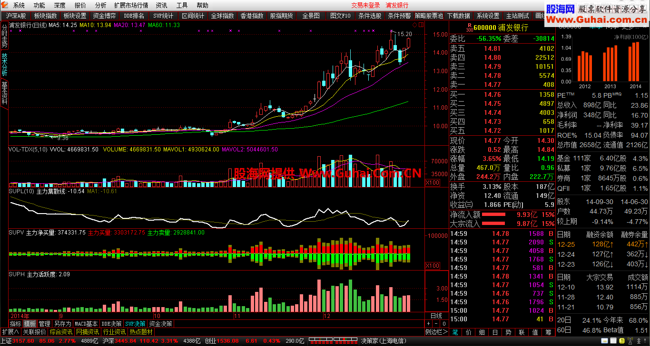
Task: Click the 0 reset button by zoom
Action: click(x=443, y=324)
